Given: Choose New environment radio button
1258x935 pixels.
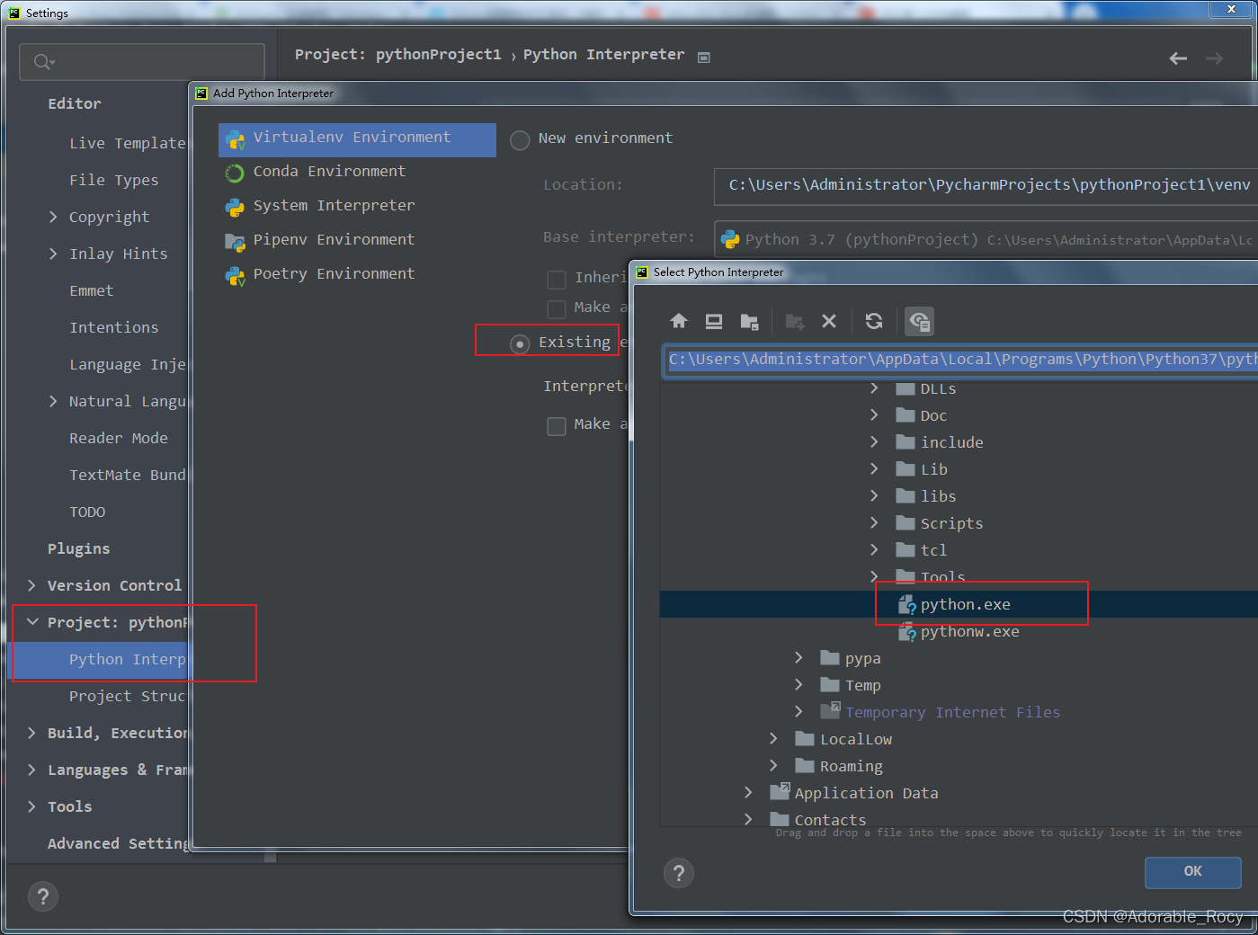Looking at the screenshot, I should (520, 140).
